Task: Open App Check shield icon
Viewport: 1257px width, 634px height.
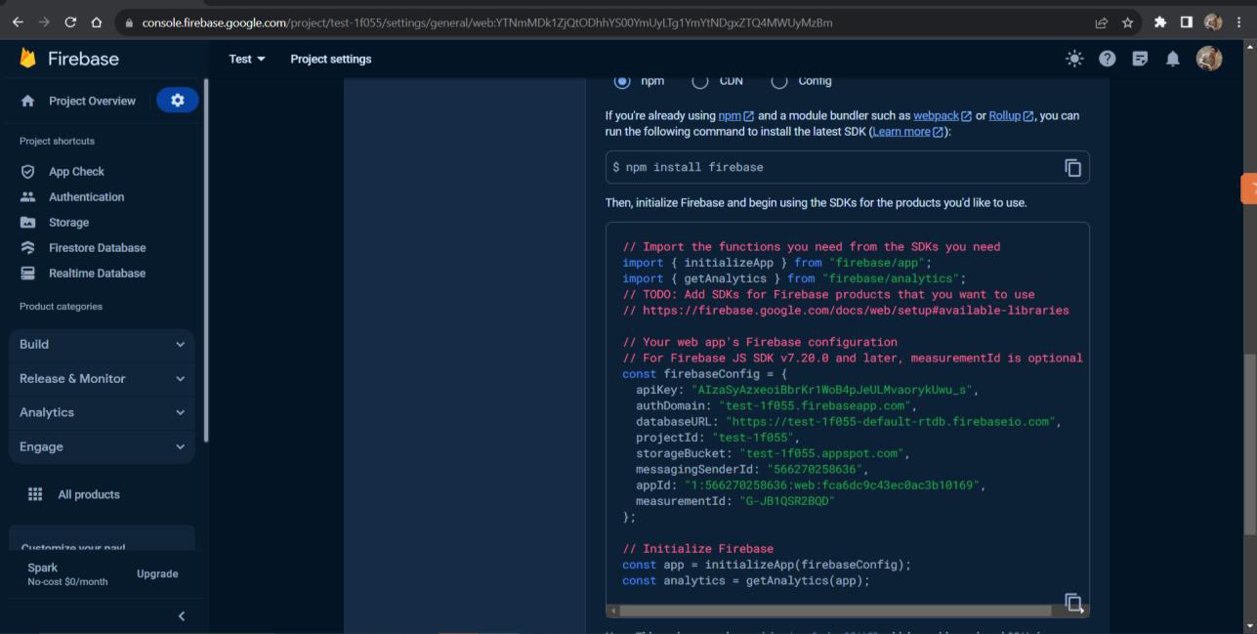Action: 27,171
